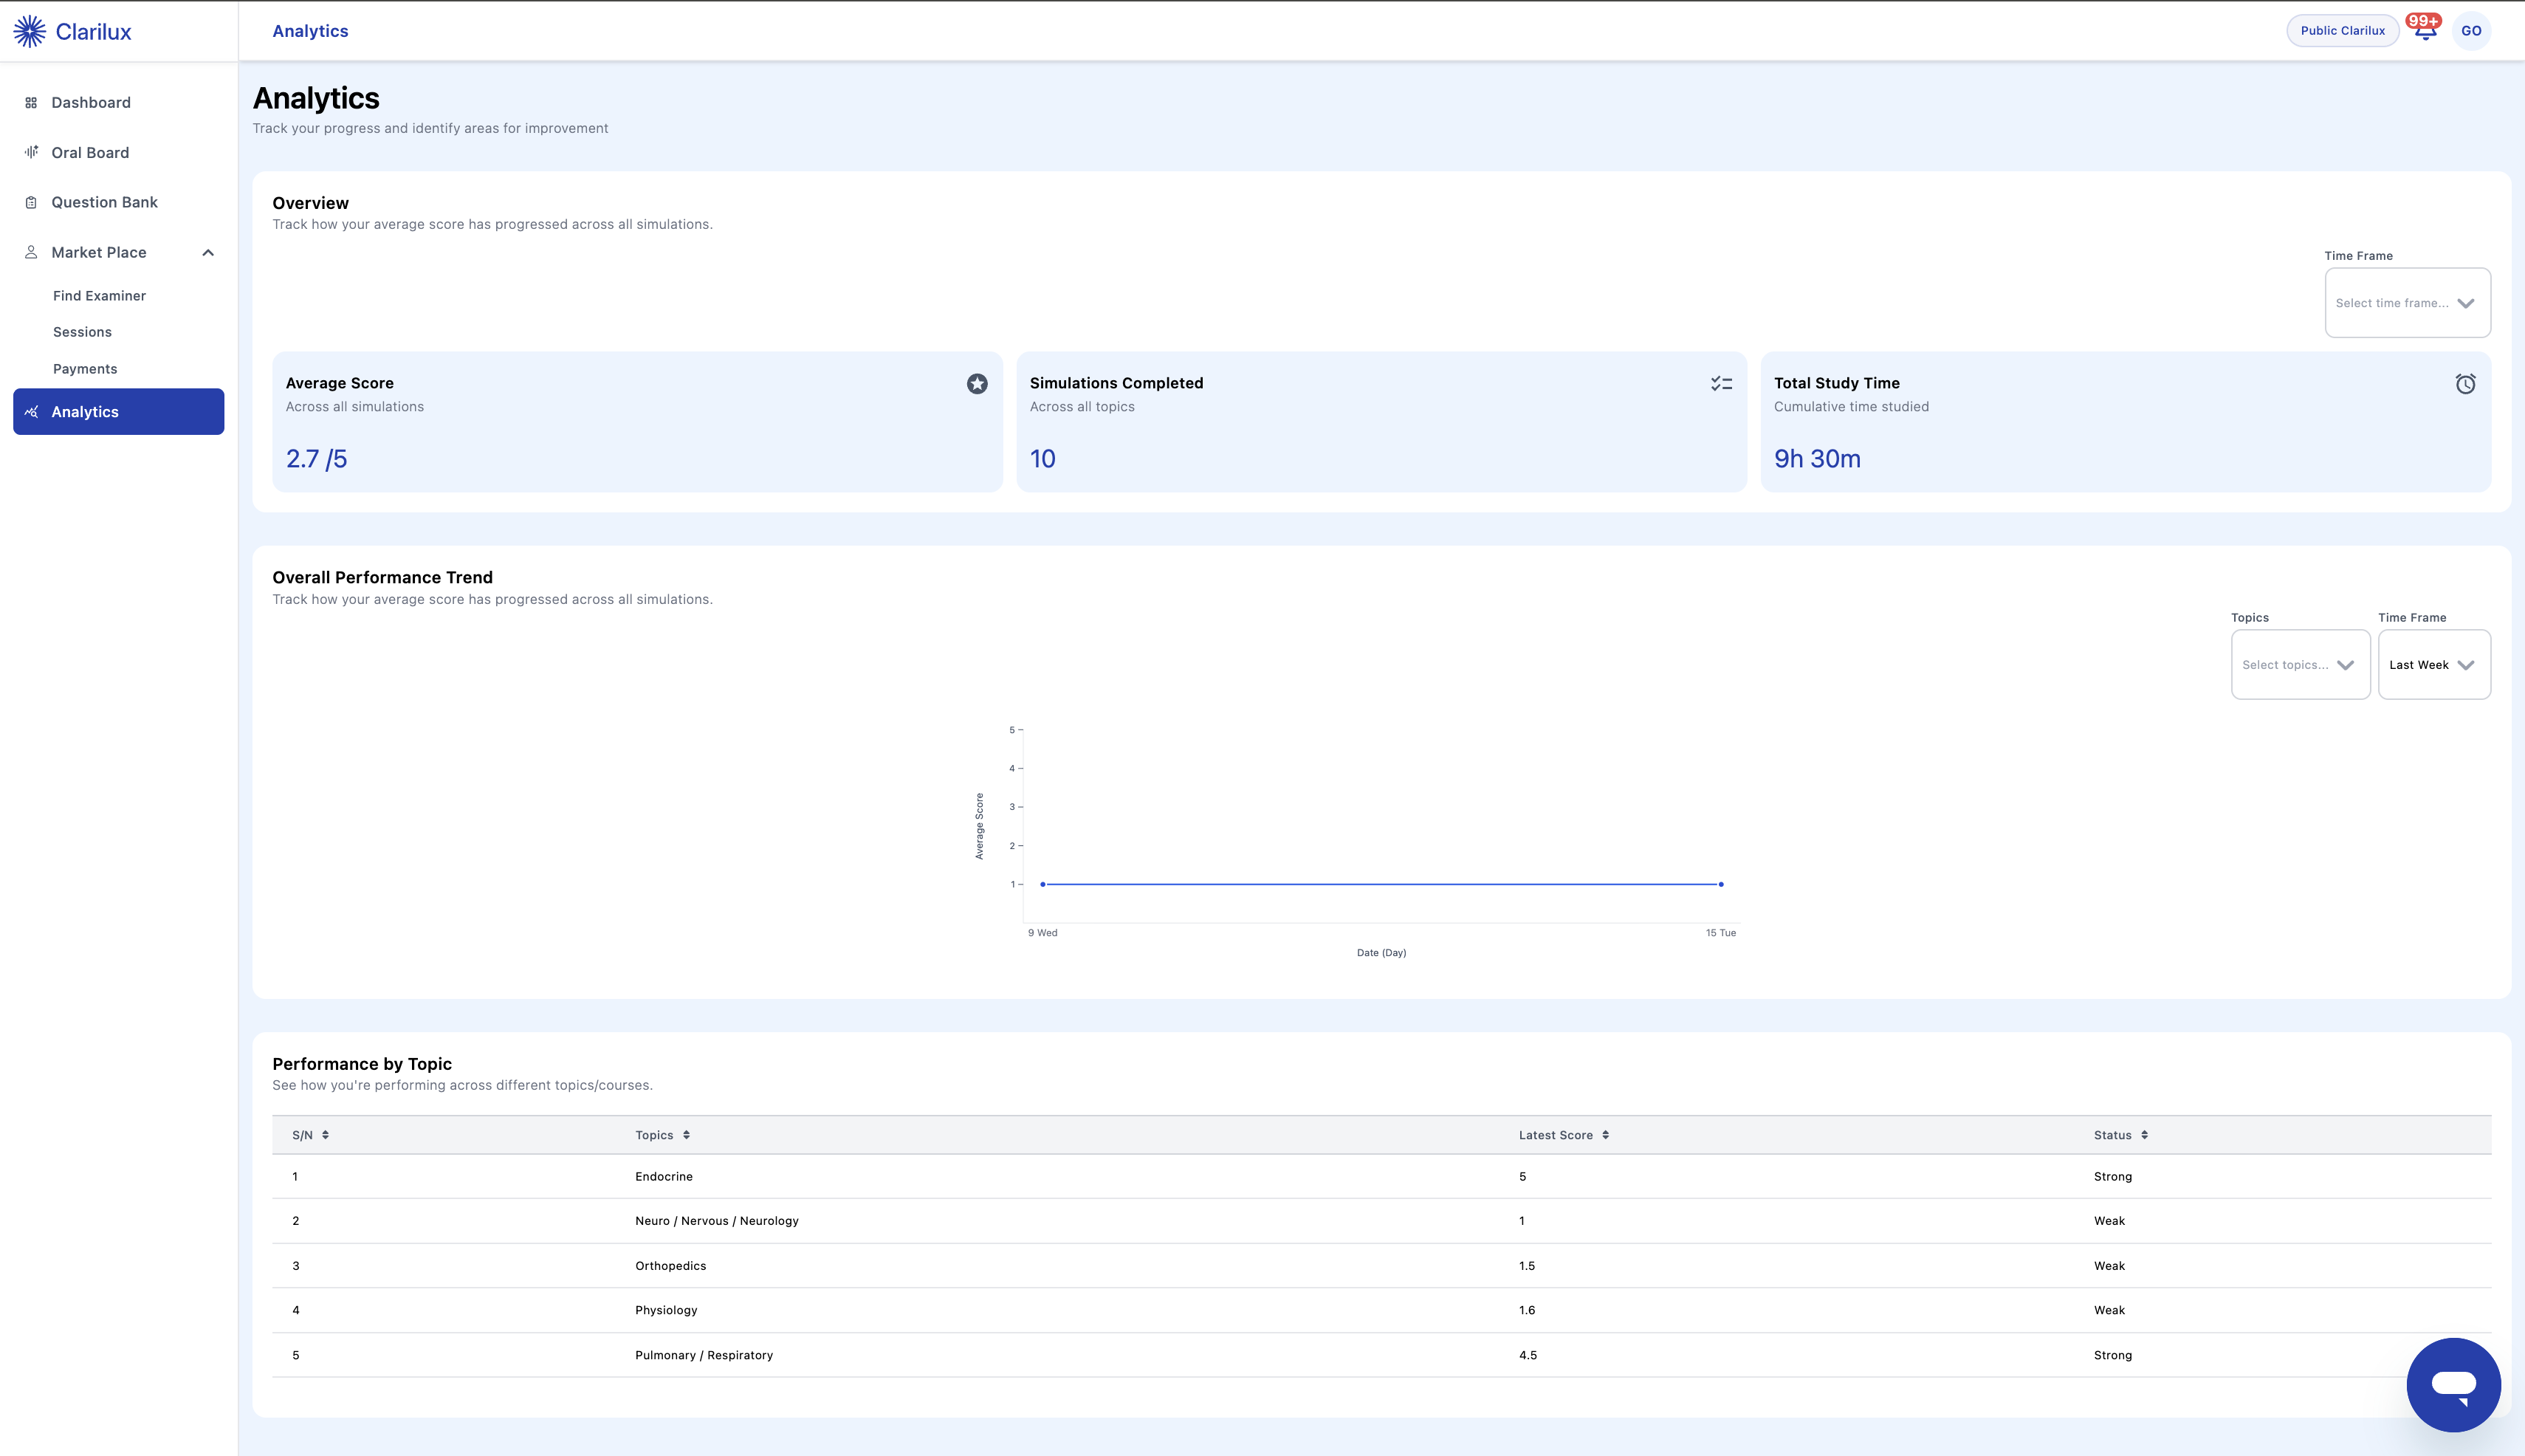The height and width of the screenshot is (1456, 2525).
Task: Click the Strong status for Endocrine
Action: click(x=2113, y=1177)
